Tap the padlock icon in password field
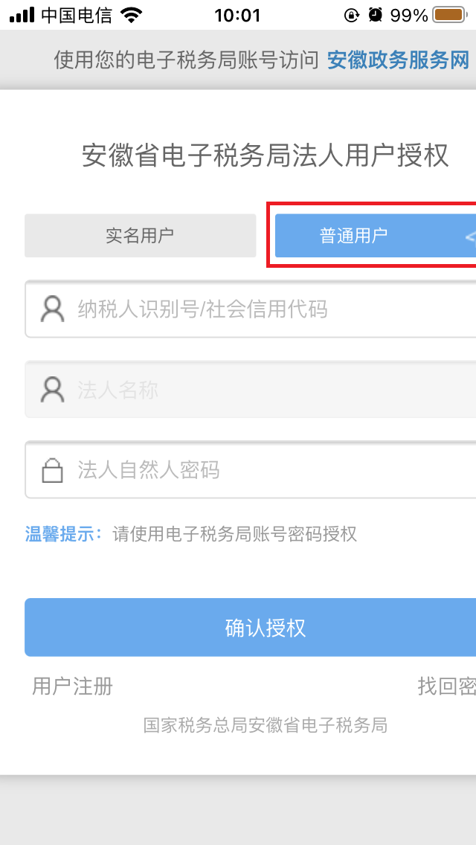This screenshot has width=476, height=845. click(x=52, y=470)
